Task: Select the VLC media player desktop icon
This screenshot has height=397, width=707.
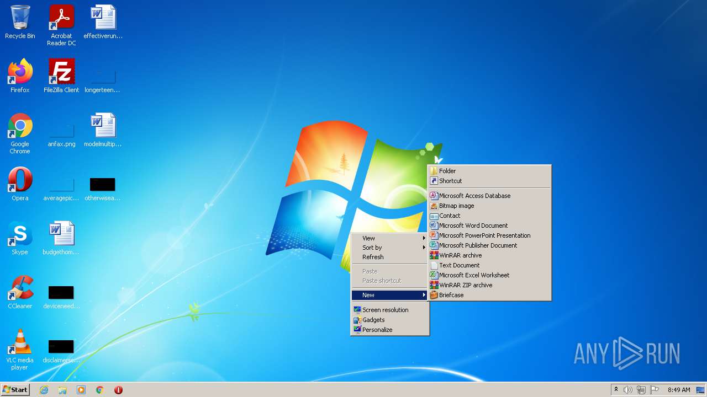Action: point(20,350)
